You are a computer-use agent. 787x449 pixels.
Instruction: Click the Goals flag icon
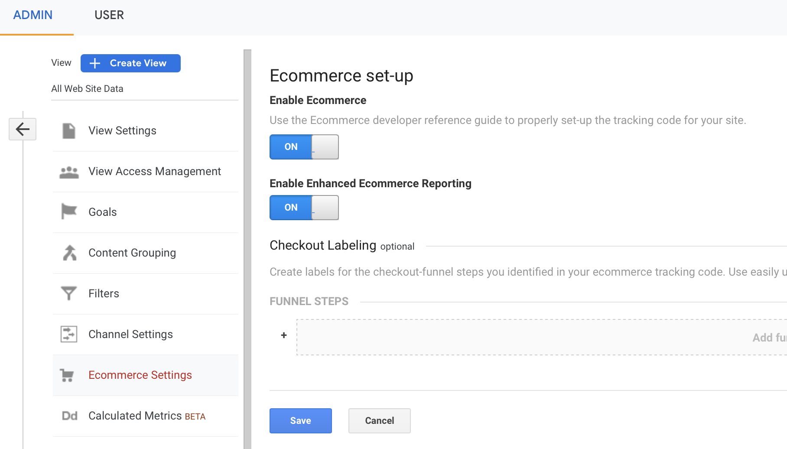(68, 211)
